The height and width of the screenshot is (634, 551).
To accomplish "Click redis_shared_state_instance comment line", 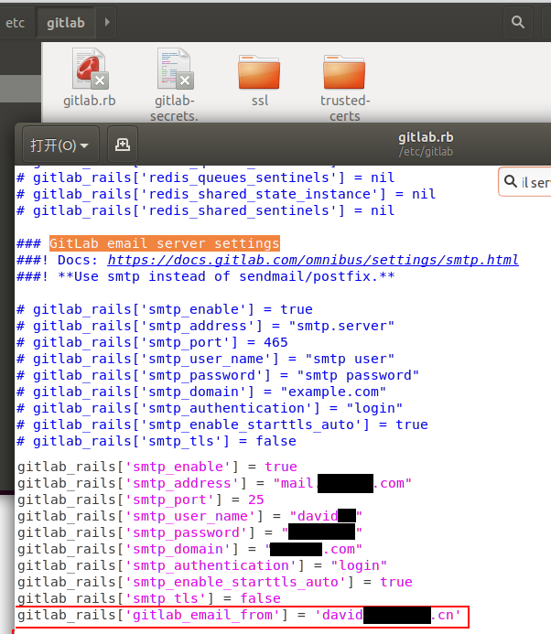I will [226, 194].
